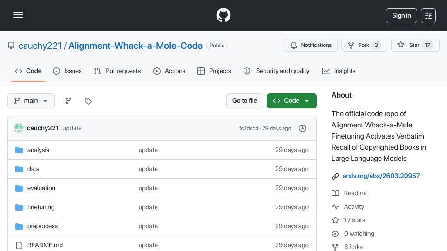The width and height of the screenshot is (447, 251).
Task: Open the data folder
Action: point(34,169)
